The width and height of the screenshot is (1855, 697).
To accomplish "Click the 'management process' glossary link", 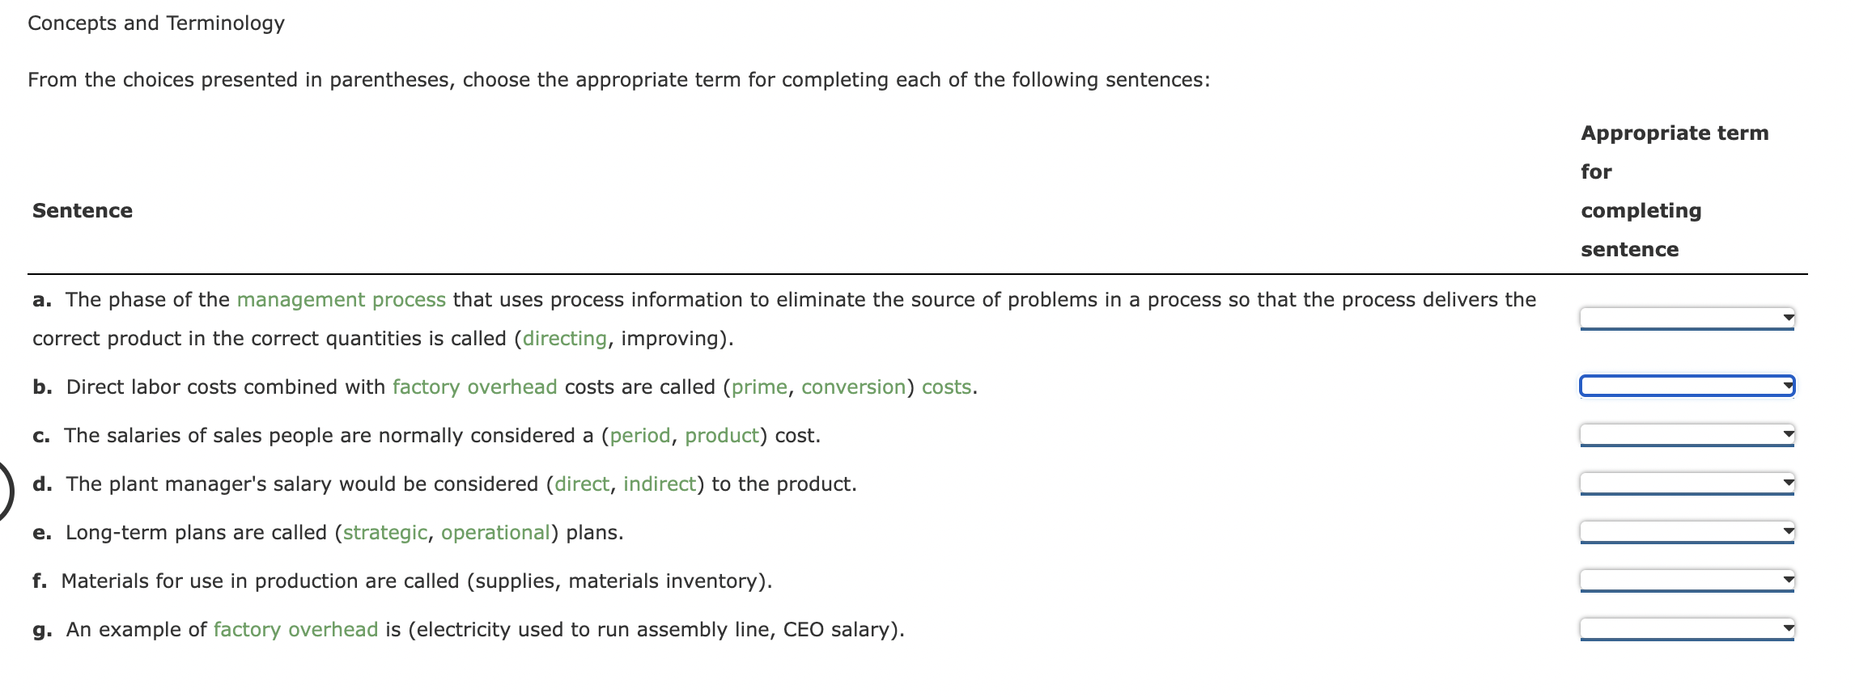I will point(341,299).
